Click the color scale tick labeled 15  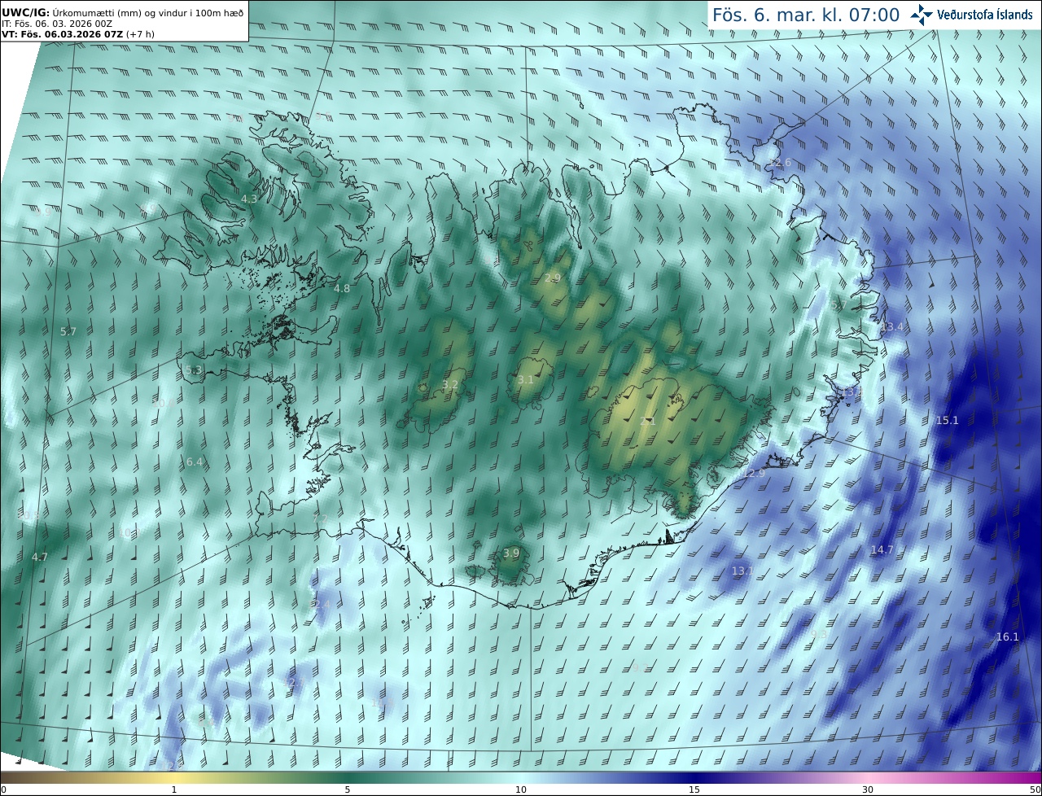click(x=694, y=789)
